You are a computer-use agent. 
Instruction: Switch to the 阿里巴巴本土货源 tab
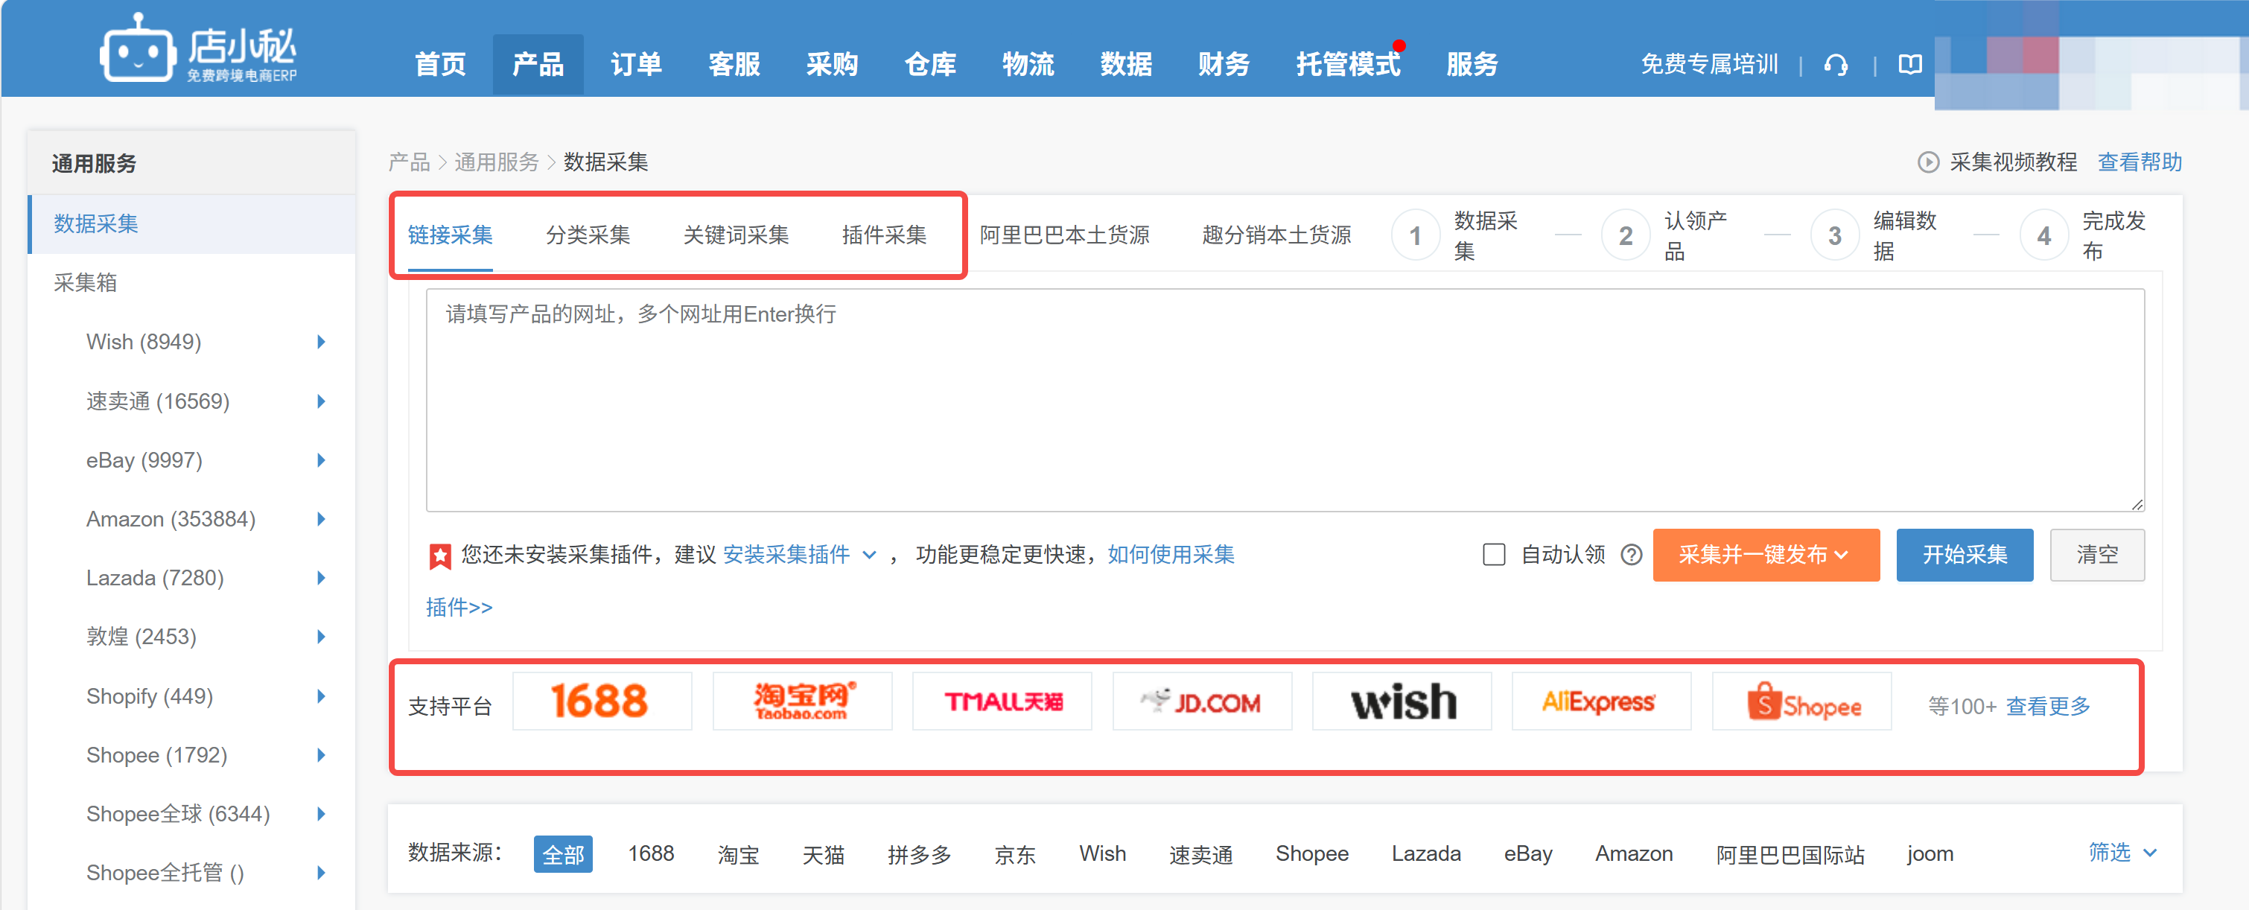[x=1064, y=235]
